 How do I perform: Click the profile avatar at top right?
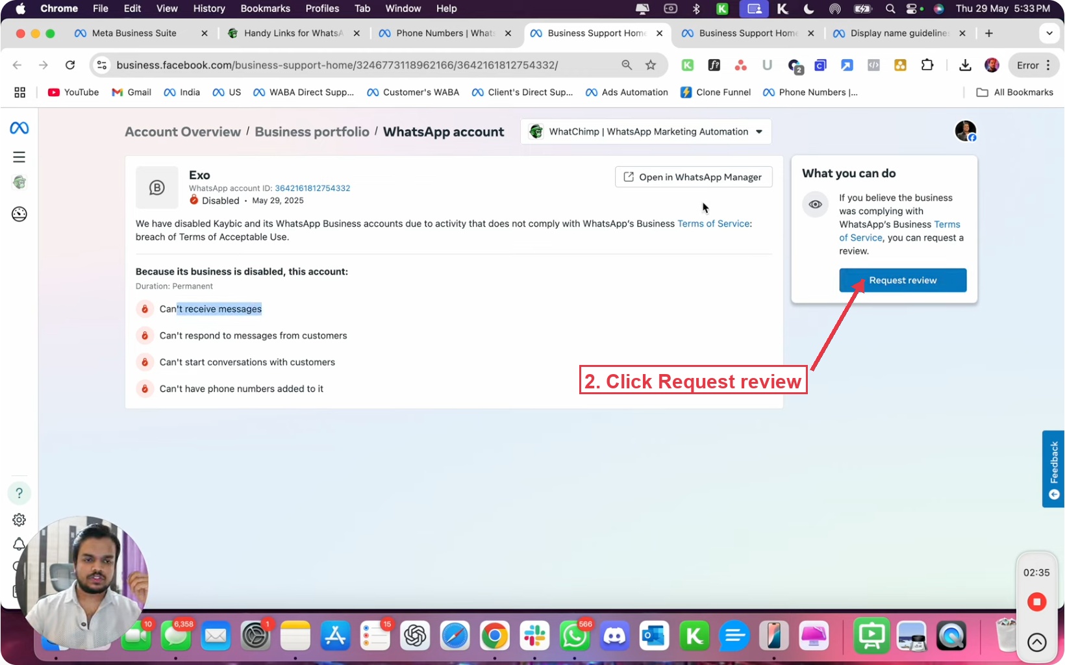pos(966,131)
